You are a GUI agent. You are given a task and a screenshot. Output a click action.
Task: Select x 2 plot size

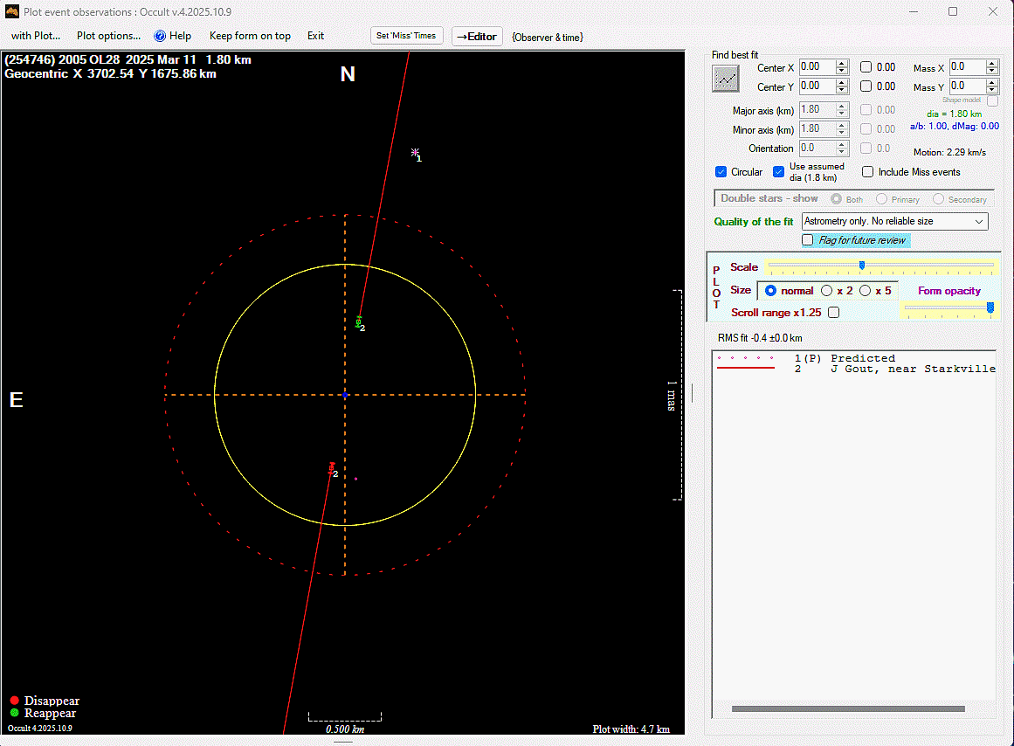coord(827,291)
